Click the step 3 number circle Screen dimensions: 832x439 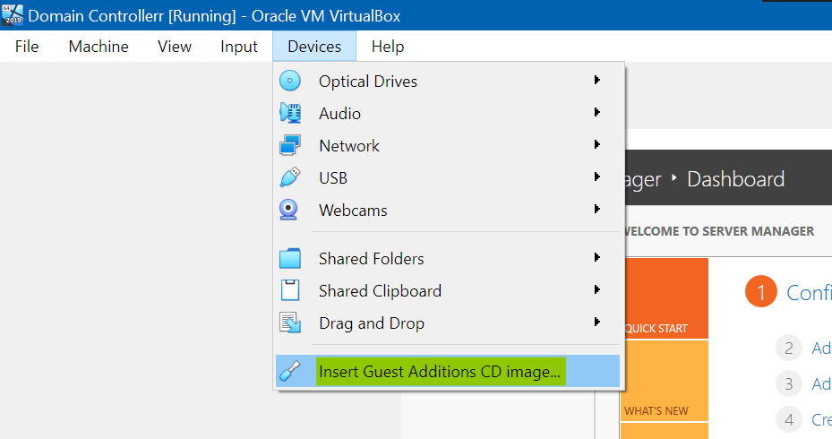coord(788,383)
